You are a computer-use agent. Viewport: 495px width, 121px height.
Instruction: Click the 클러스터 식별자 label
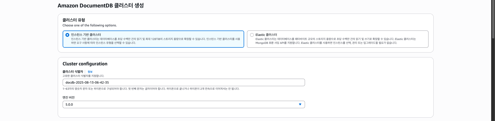[x=73, y=72]
